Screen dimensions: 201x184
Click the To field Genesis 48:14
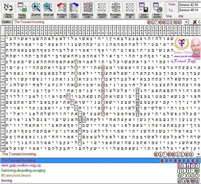click(x=190, y=10)
